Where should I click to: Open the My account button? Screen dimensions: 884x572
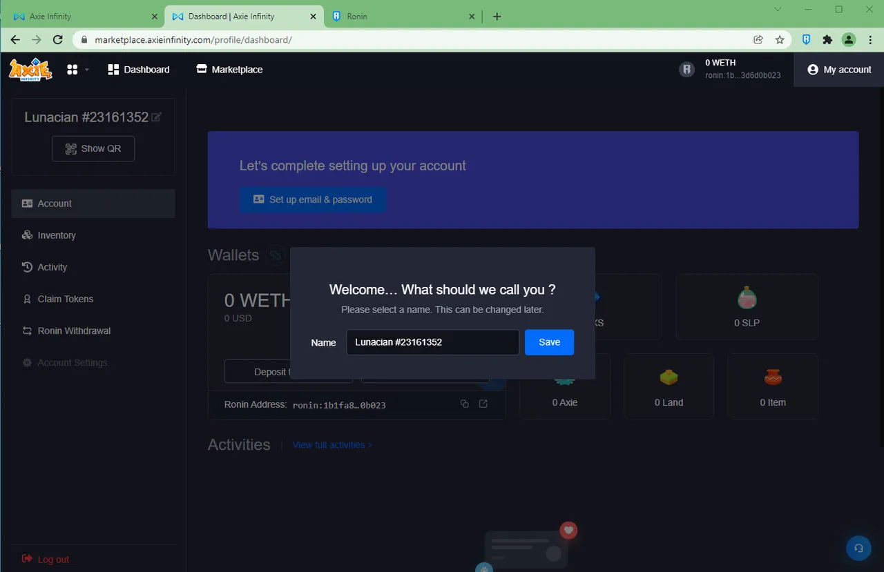839,70
